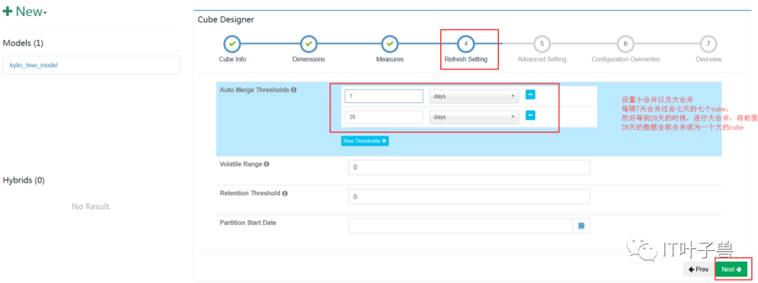Screen dimensions: 758x283
Task: Click the Configuration Overwrites step label
Action: click(625, 60)
